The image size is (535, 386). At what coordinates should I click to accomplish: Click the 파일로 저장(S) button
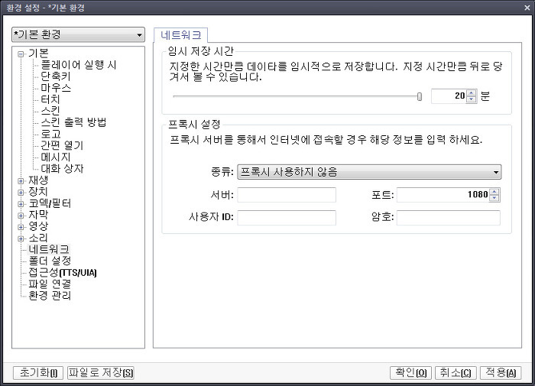pos(101,373)
